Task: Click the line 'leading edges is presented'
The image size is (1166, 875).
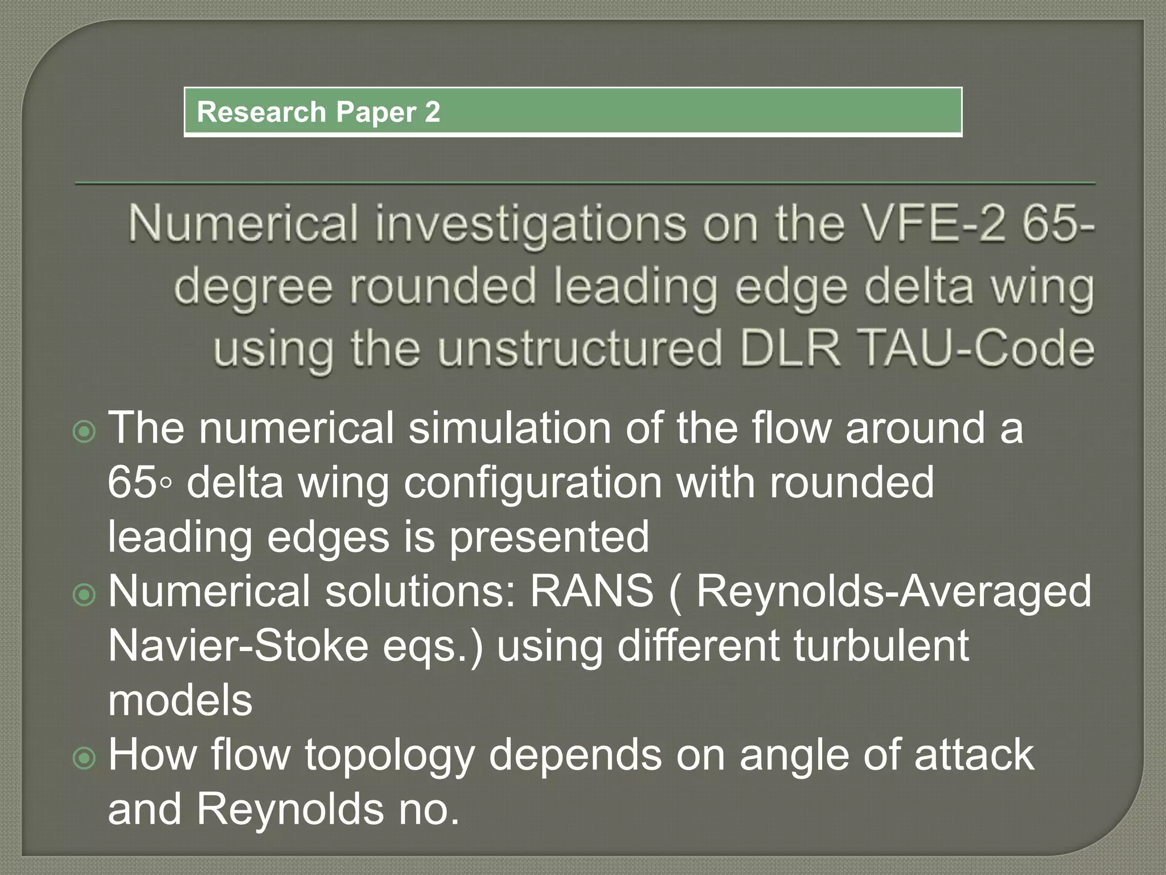Action: [x=378, y=537]
